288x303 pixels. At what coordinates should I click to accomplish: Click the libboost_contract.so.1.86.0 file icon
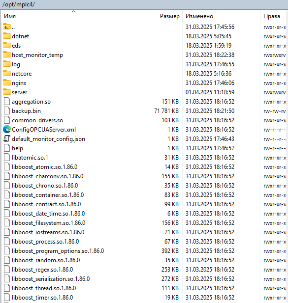coord(7,204)
